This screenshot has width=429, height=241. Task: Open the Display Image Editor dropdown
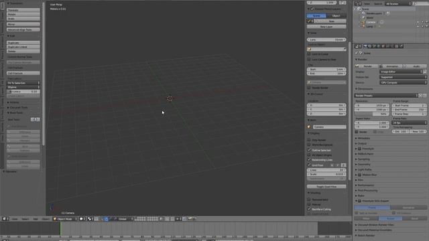click(401, 72)
